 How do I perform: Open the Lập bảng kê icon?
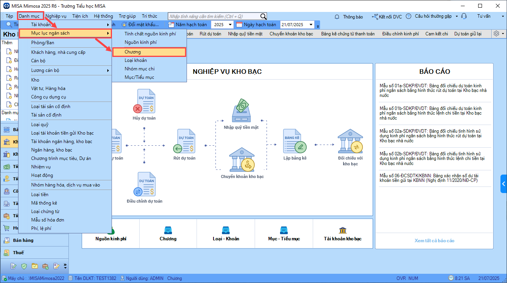click(x=295, y=141)
